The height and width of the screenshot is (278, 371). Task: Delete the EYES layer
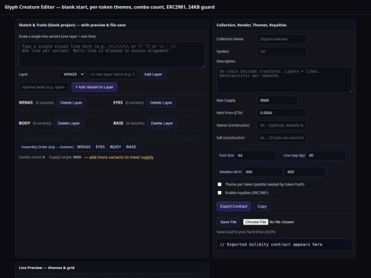pyautogui.click(x=161, y=102)
